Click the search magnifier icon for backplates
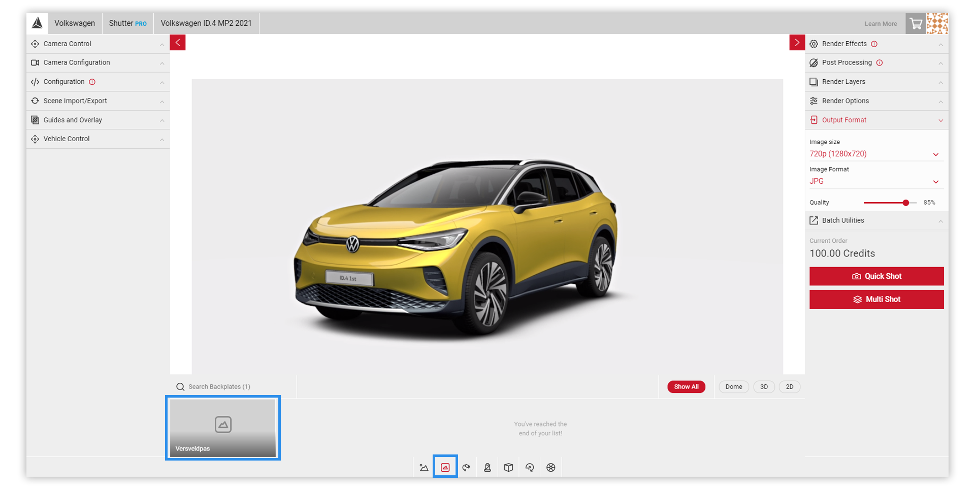 click(180, 387)
